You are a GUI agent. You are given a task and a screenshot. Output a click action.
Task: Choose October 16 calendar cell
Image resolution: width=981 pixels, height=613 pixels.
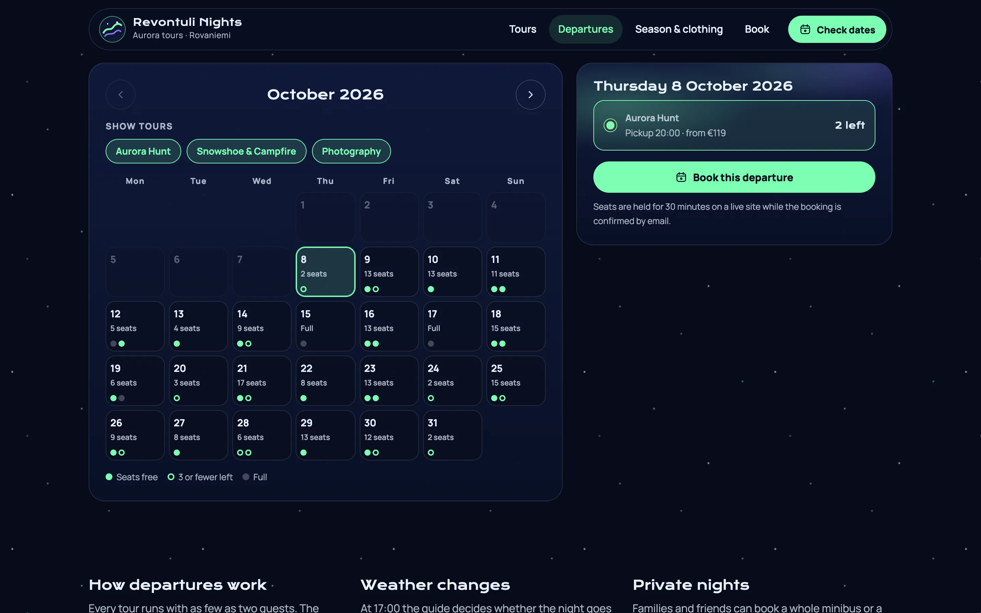coord(389,326)
